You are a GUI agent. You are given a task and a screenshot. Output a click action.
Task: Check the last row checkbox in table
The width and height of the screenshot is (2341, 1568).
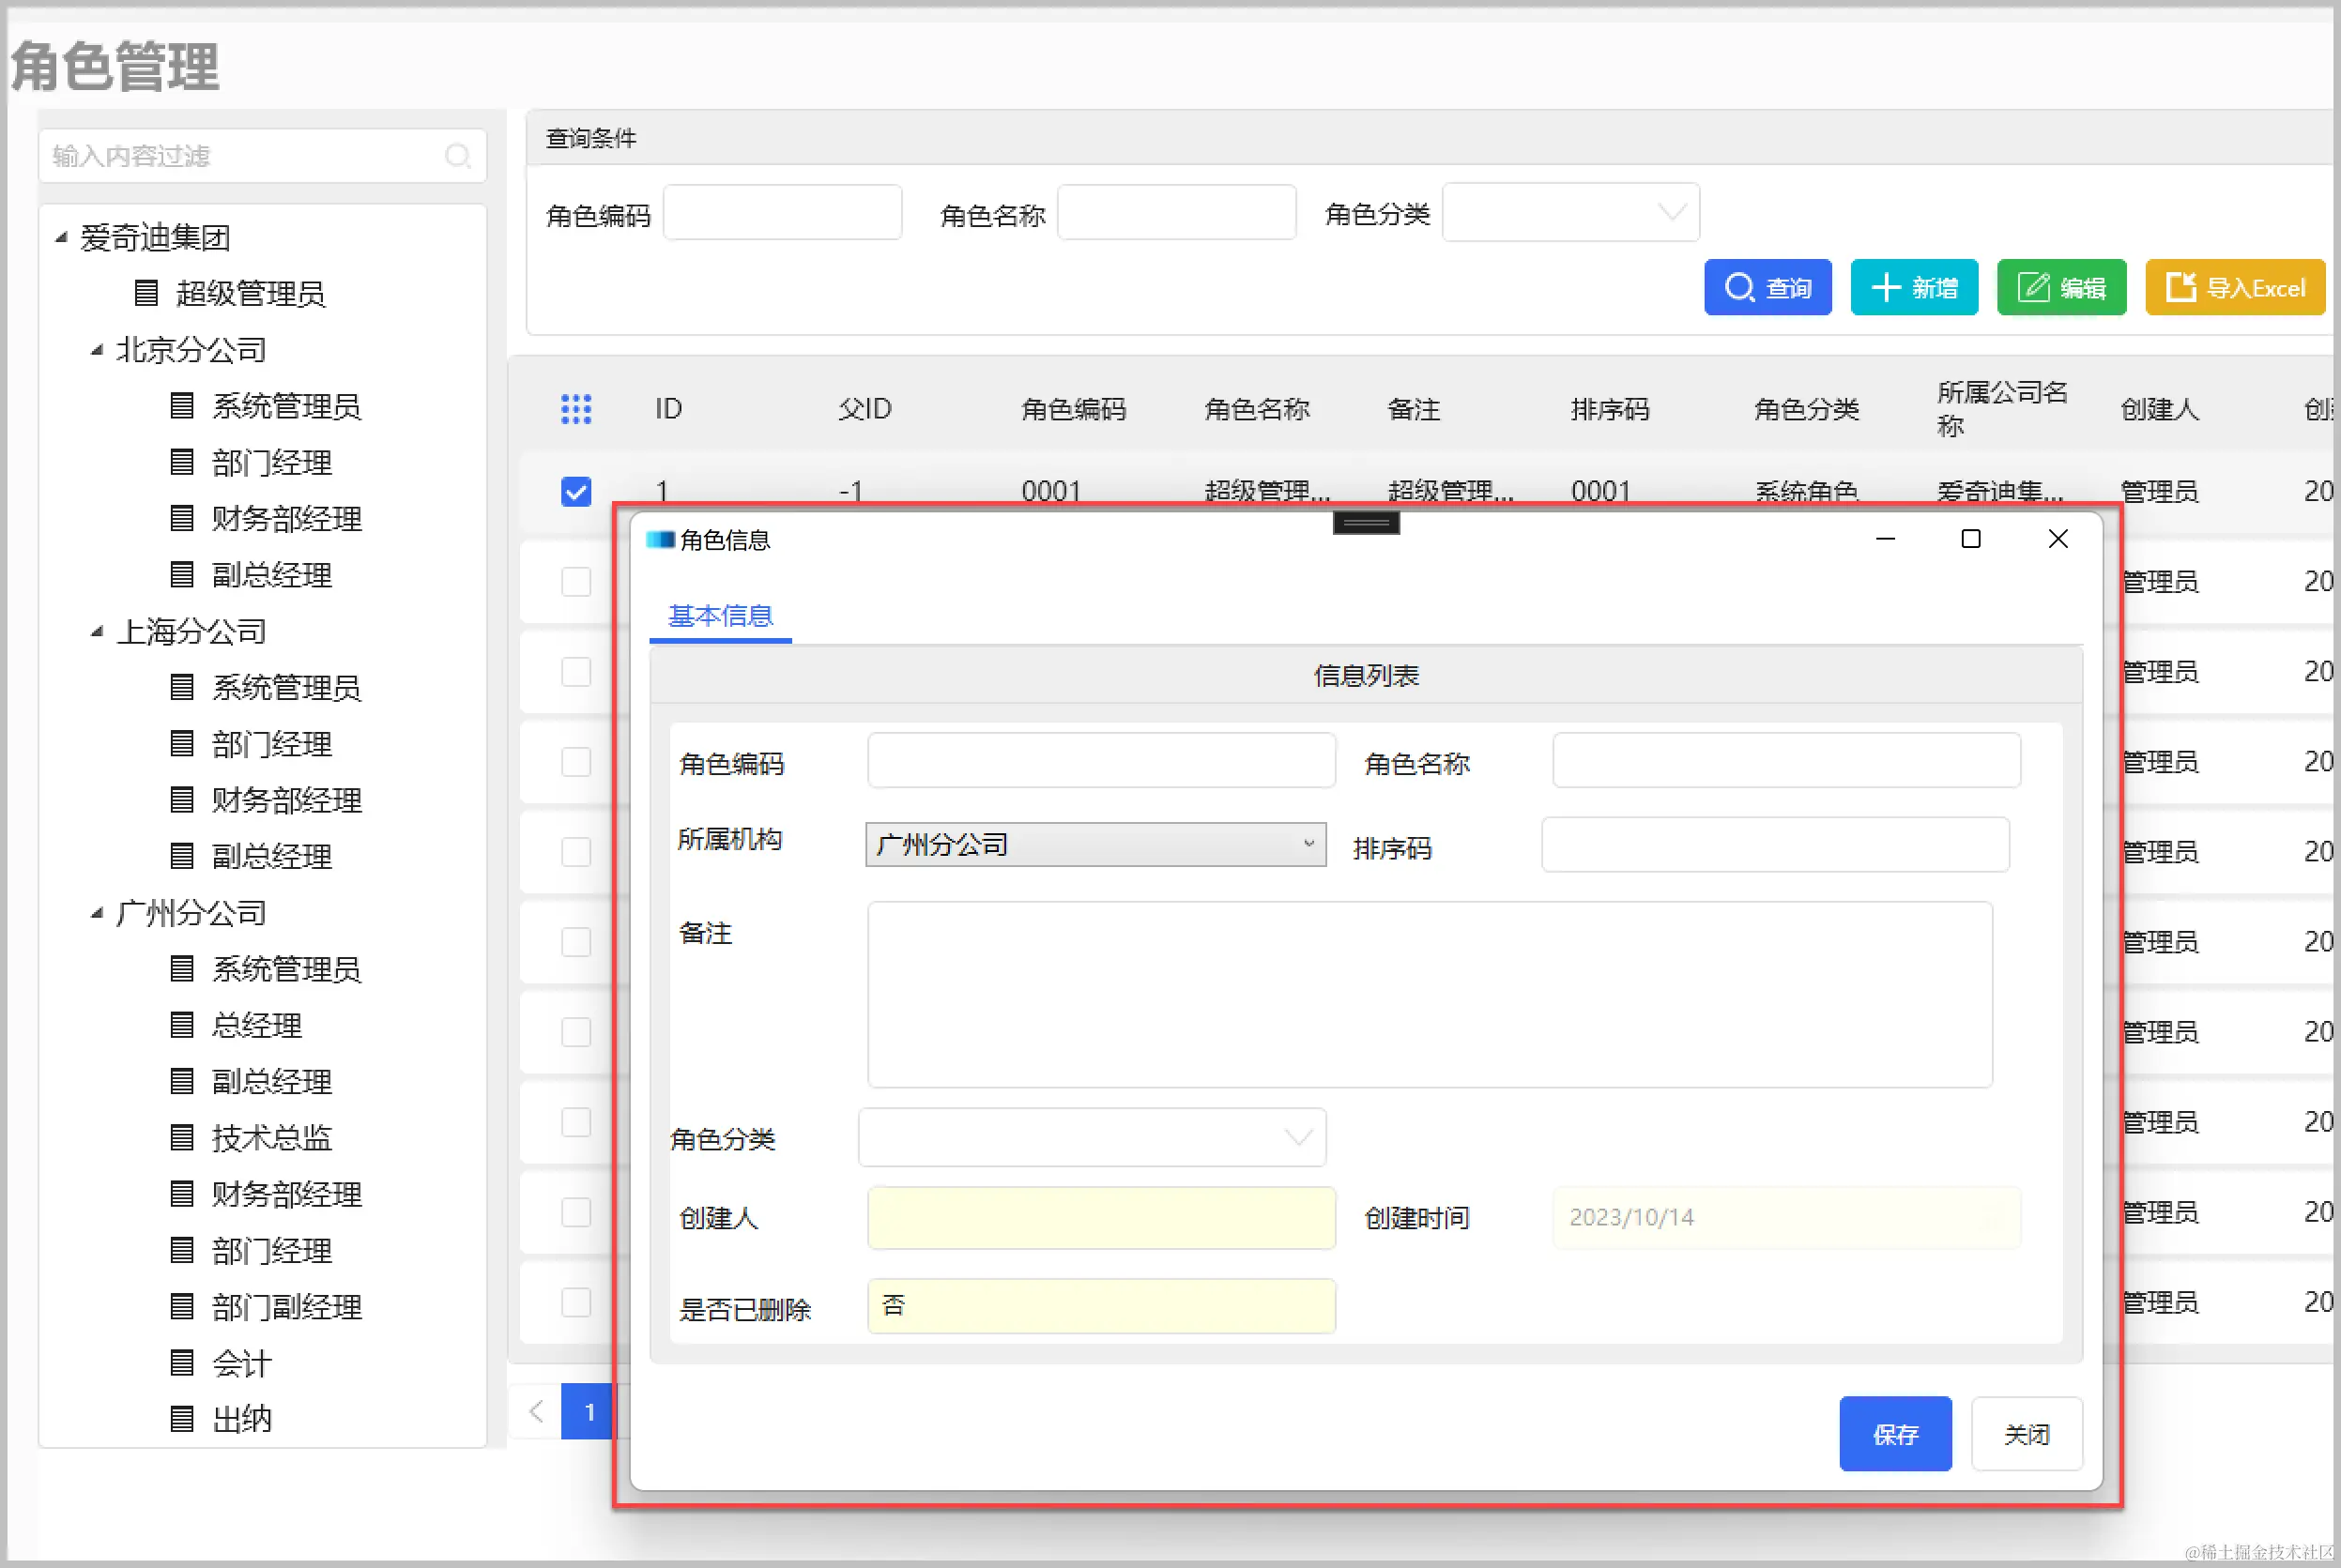pos(576,1302)
